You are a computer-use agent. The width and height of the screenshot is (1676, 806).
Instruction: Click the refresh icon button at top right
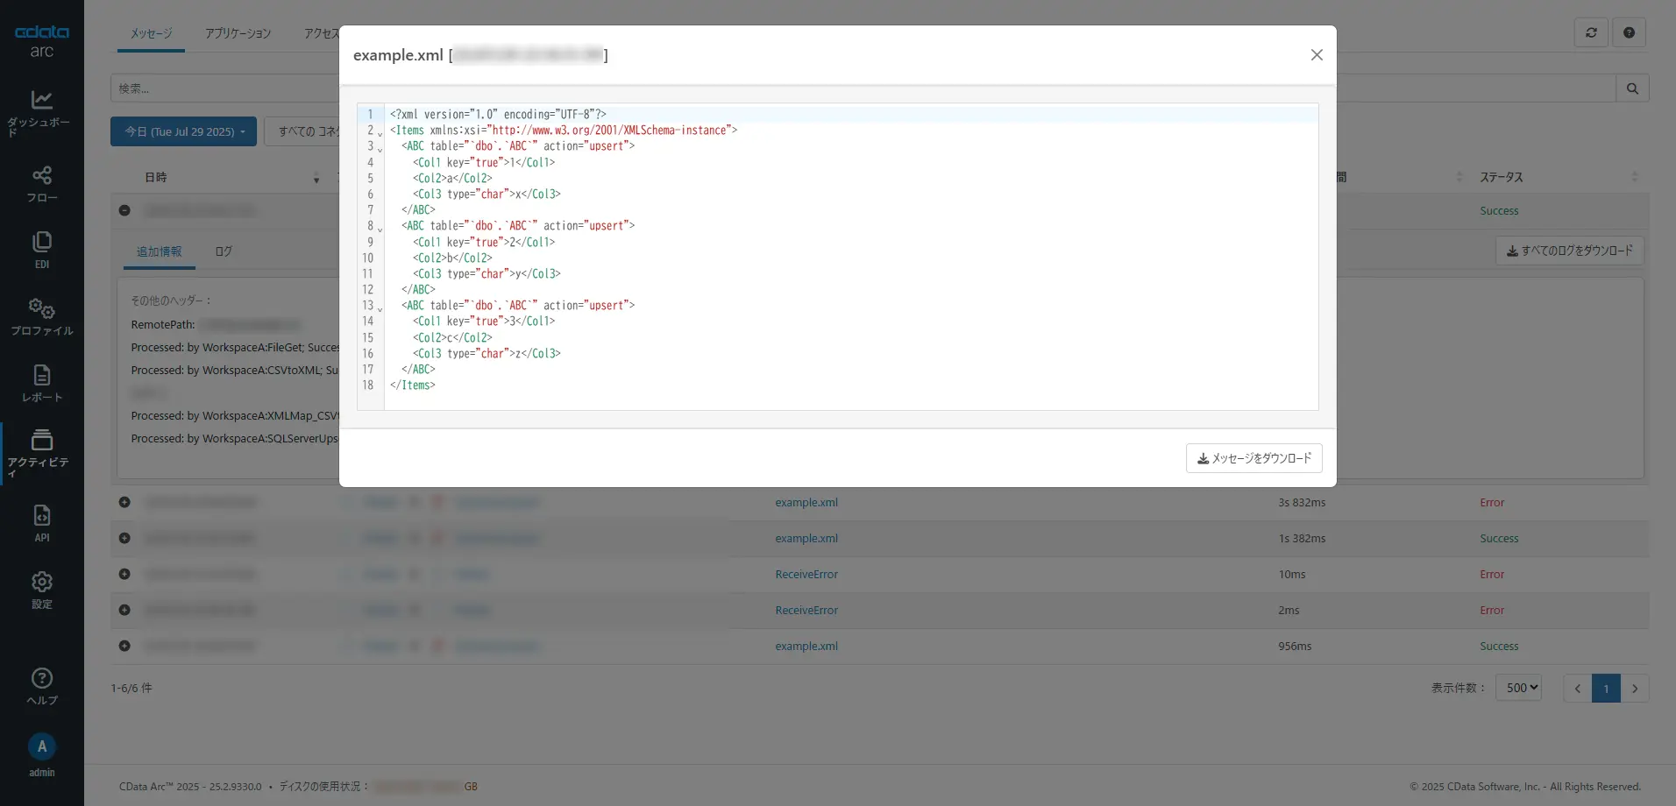coord(1591,32)
